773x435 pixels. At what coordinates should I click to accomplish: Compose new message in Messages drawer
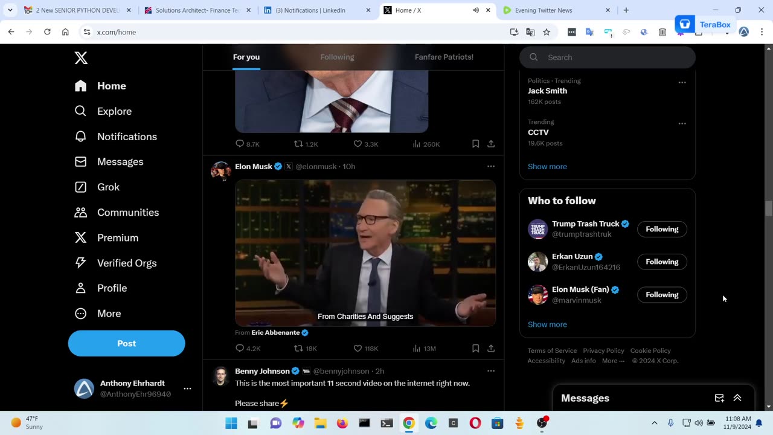click(719, 398)
